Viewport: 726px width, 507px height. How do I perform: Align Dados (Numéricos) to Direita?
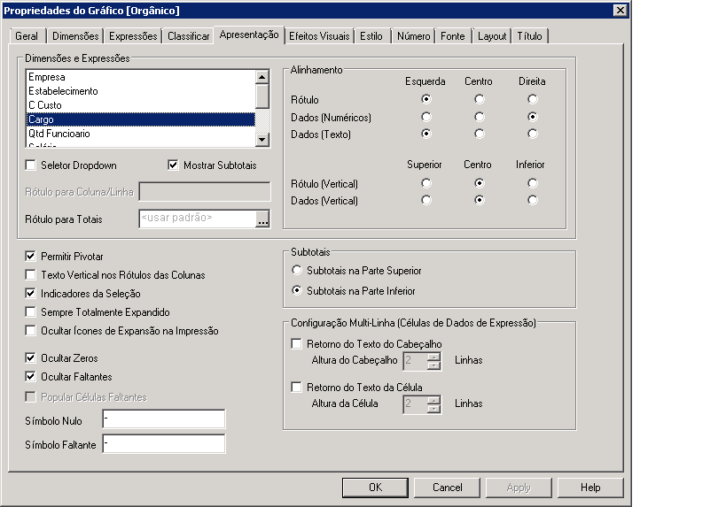tap(533, 117)
